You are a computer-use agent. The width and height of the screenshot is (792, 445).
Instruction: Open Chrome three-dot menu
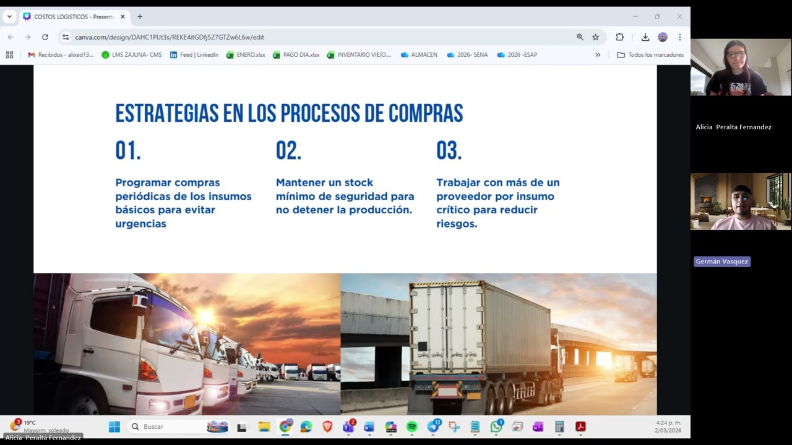point(680,37)
